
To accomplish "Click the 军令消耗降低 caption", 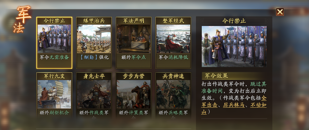I will [173, 57].
